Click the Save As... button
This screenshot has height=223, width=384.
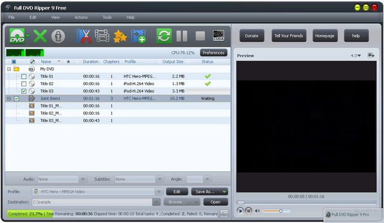click(x=205, y=192)
